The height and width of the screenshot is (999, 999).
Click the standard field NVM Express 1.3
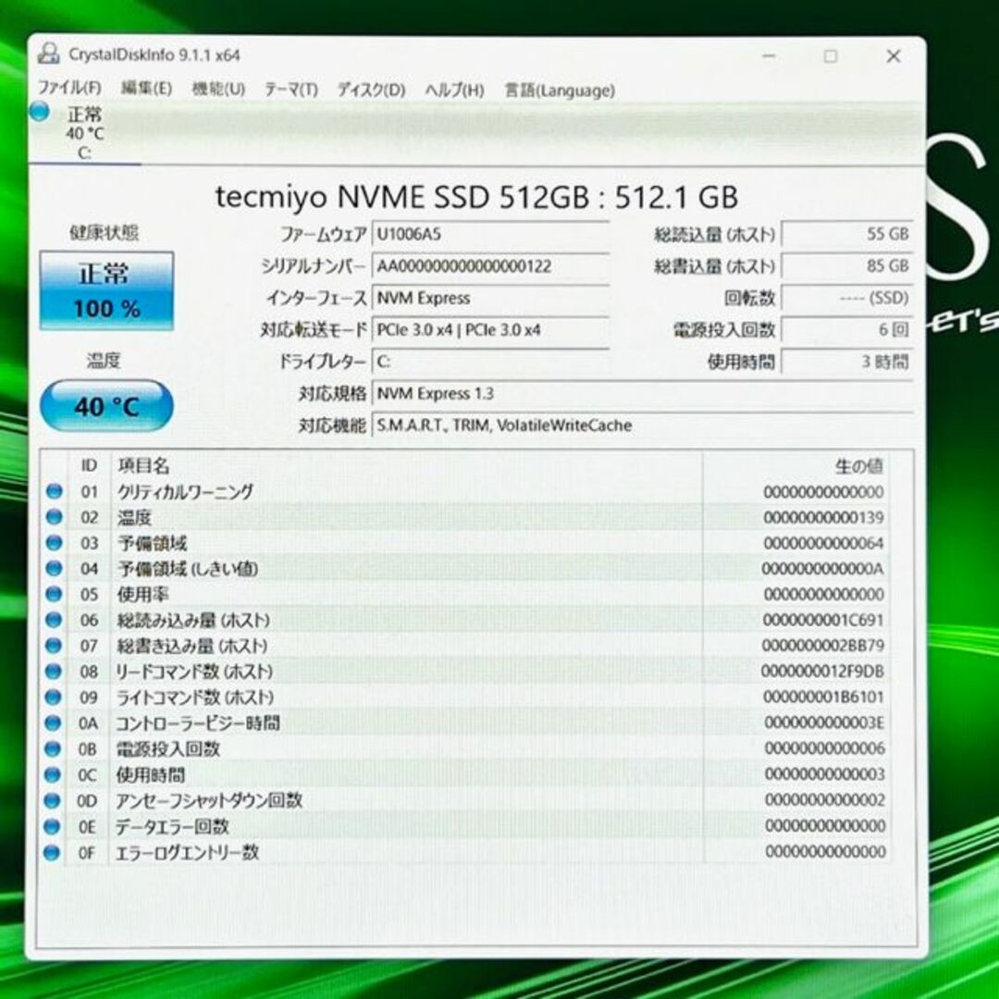pos(642,393)
